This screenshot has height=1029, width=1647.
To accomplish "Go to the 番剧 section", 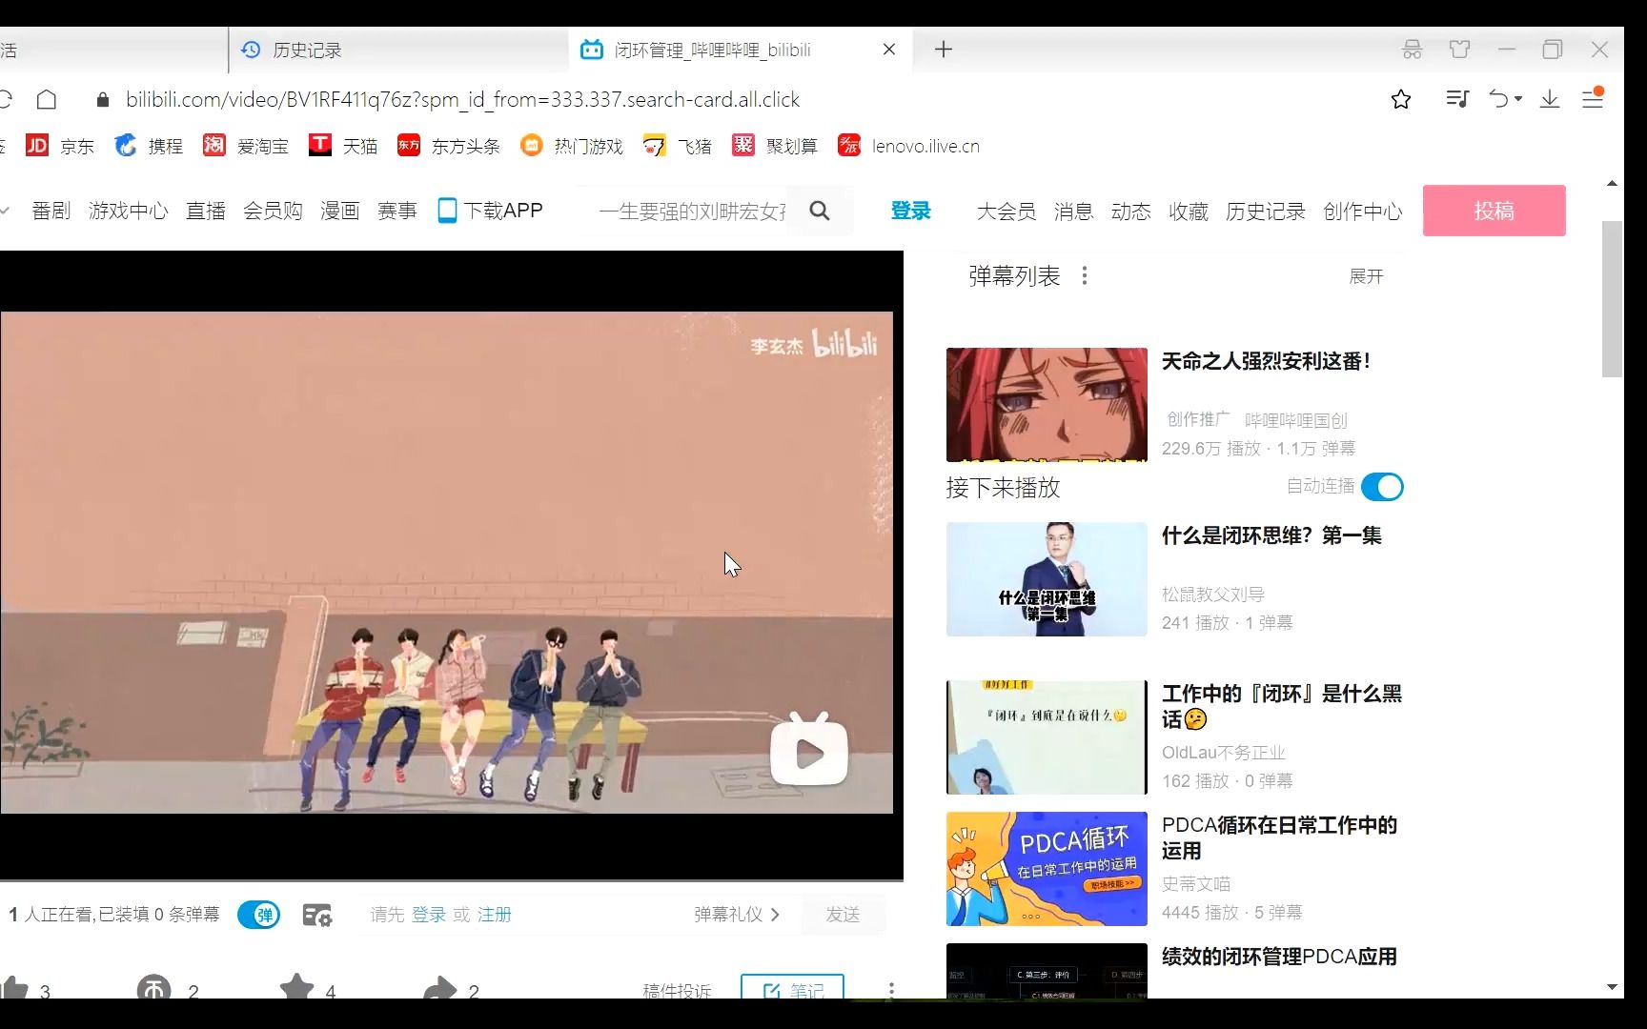I will 51,211.
